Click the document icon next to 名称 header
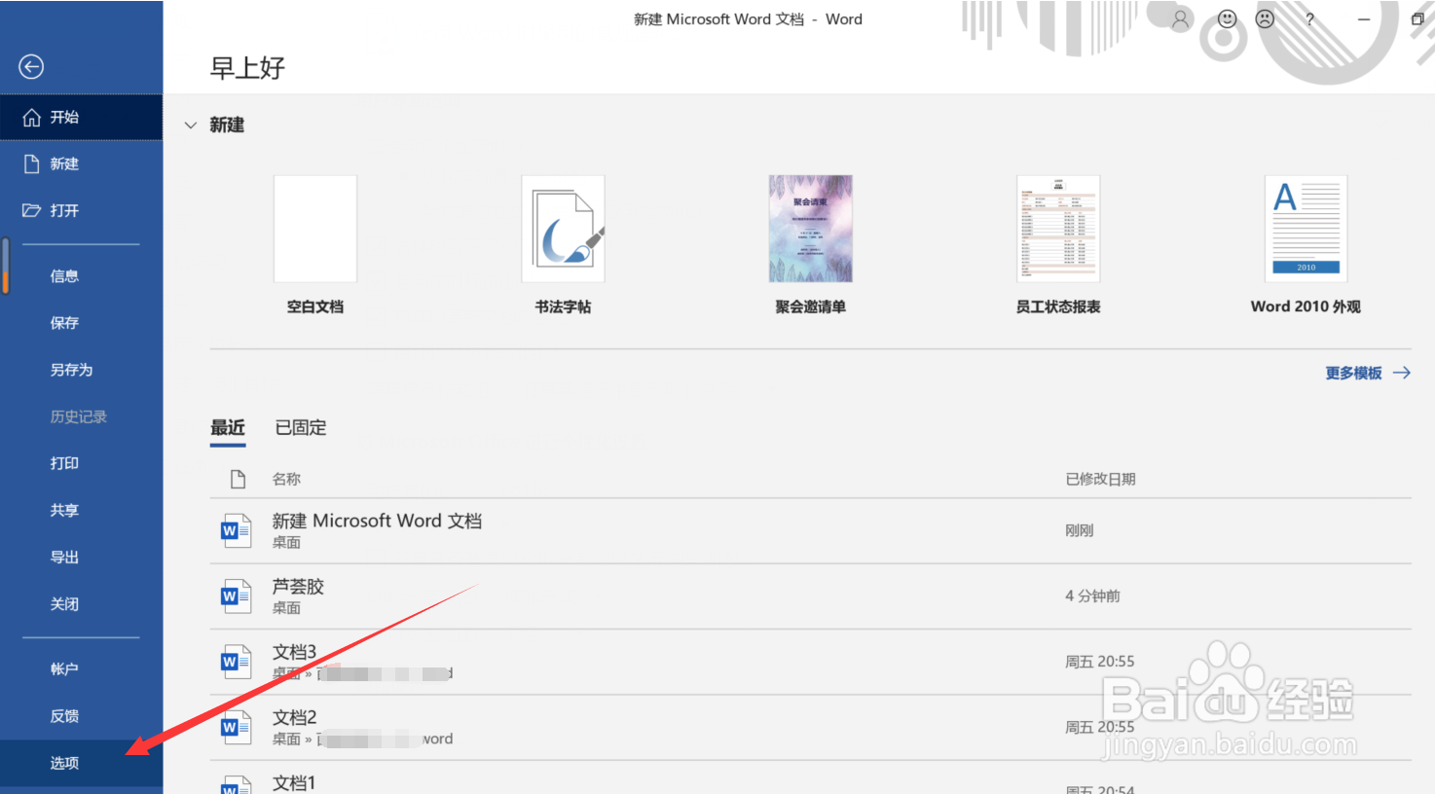The image size is (1435, 794). coord(237,478)
